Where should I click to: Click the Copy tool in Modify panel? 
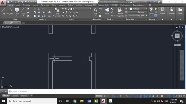point(35,12)
